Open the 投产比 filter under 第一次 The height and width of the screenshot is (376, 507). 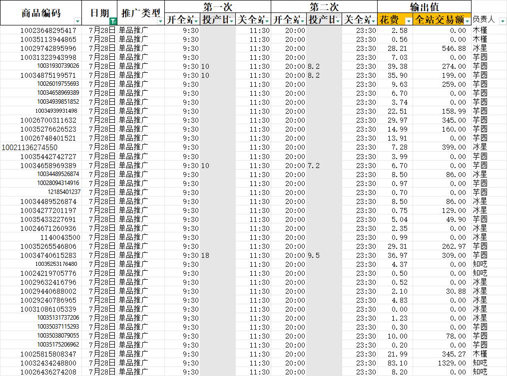(231, 21)
